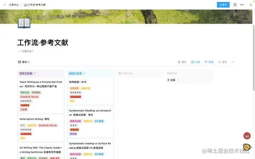Click 阿尔都塞 tag on Symptomatic vs Surface card
The image size is (255, 159).
pyautogui.click(x=99, y=154)
